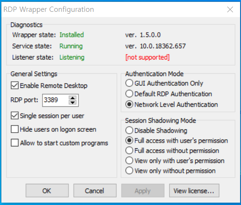Screen dimensions: 241x205
Task: Click the General Settings group heading
Action: click(34, 74)
